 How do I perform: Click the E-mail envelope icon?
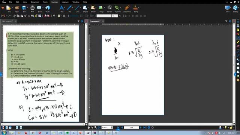click(39, 7)
